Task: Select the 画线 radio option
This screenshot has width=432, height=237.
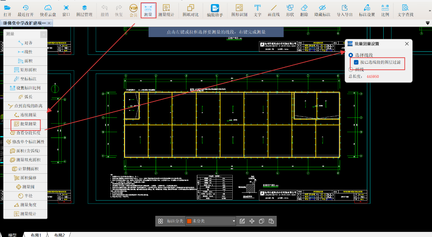Action: coord(351,69)
